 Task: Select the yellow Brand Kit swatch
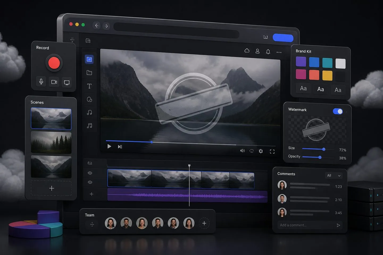327,76
